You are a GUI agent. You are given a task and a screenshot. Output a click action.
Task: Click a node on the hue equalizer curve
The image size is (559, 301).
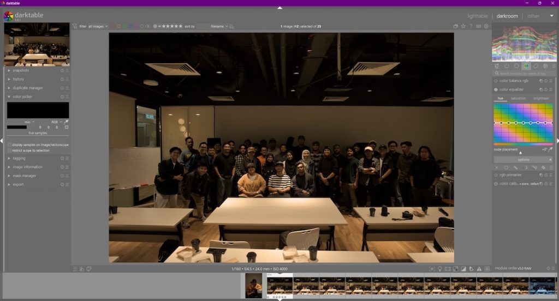click(523, 123)
